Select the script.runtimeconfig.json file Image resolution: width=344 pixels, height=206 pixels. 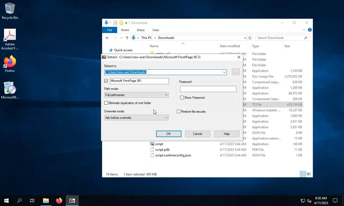173,155
